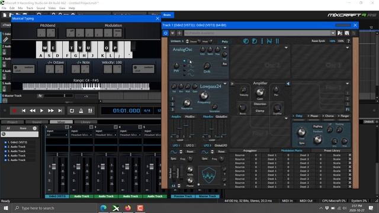Viewport: 379px width, 213px height.
Task: Switch to the Delay effect tab
Action: (298, 116)
